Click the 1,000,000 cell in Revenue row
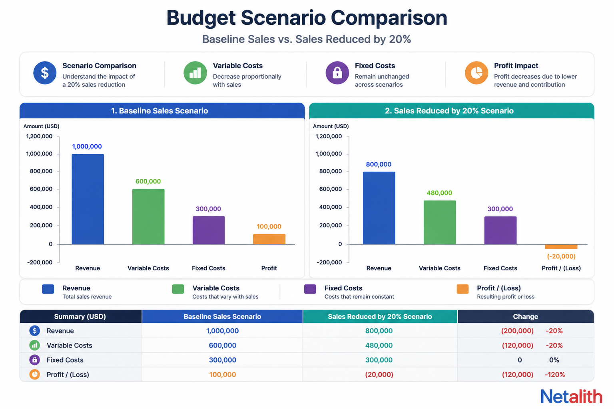The height and width of the screenshot is (409, 614). tap(222, 331)
